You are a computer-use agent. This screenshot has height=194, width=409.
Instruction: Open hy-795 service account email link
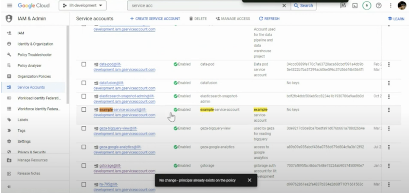(x=124, y=187)
